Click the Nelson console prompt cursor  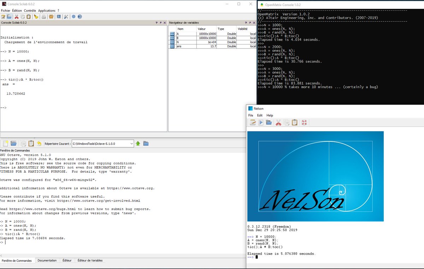tap(257, 257)
